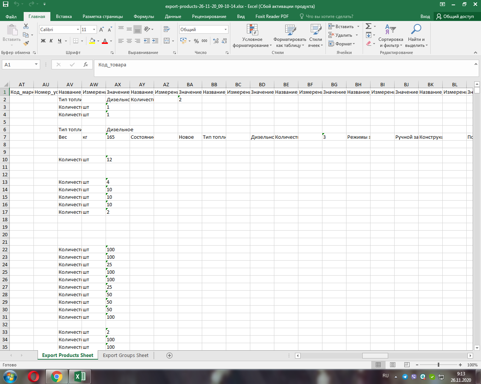The image size is (481, 384).
Task: Click the Общий доступ share button
Action: click(455, 16)
